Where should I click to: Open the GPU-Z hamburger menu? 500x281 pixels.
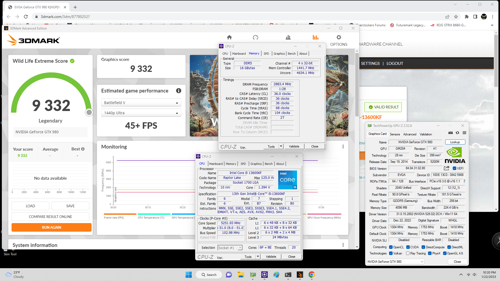tap(464, 133)
